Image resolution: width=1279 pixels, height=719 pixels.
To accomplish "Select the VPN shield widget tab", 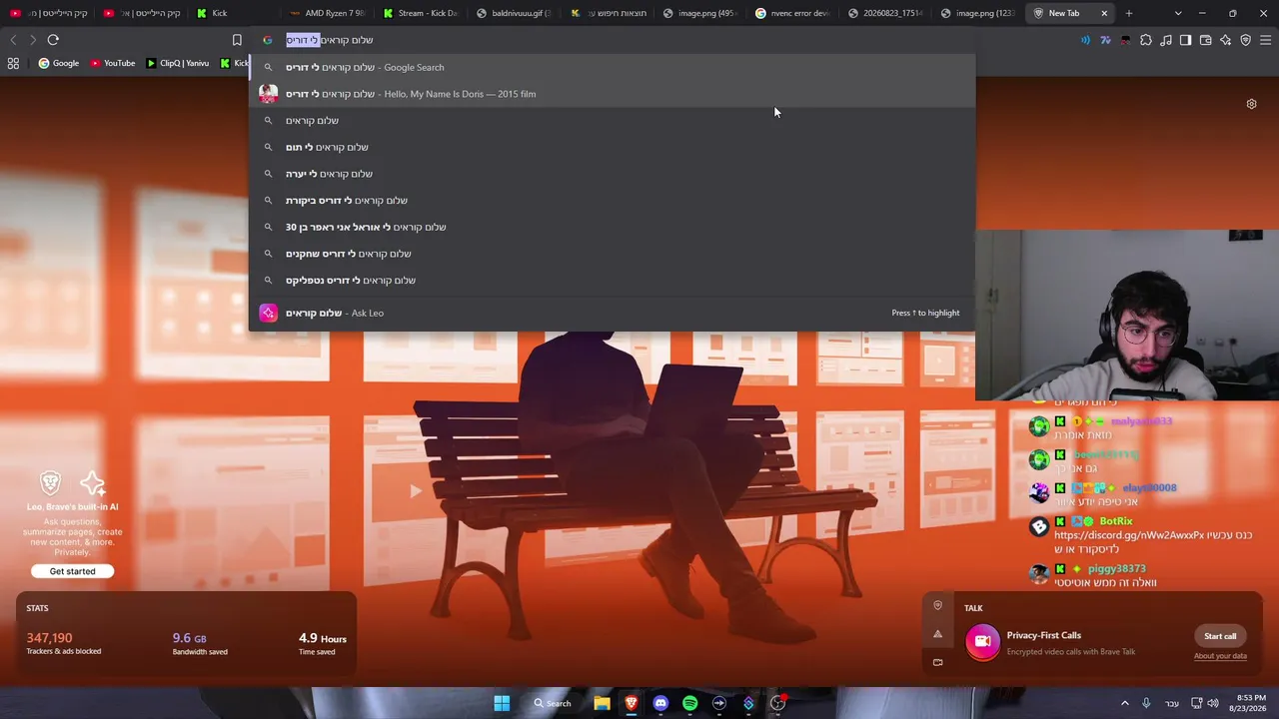I will coord(937,605).
